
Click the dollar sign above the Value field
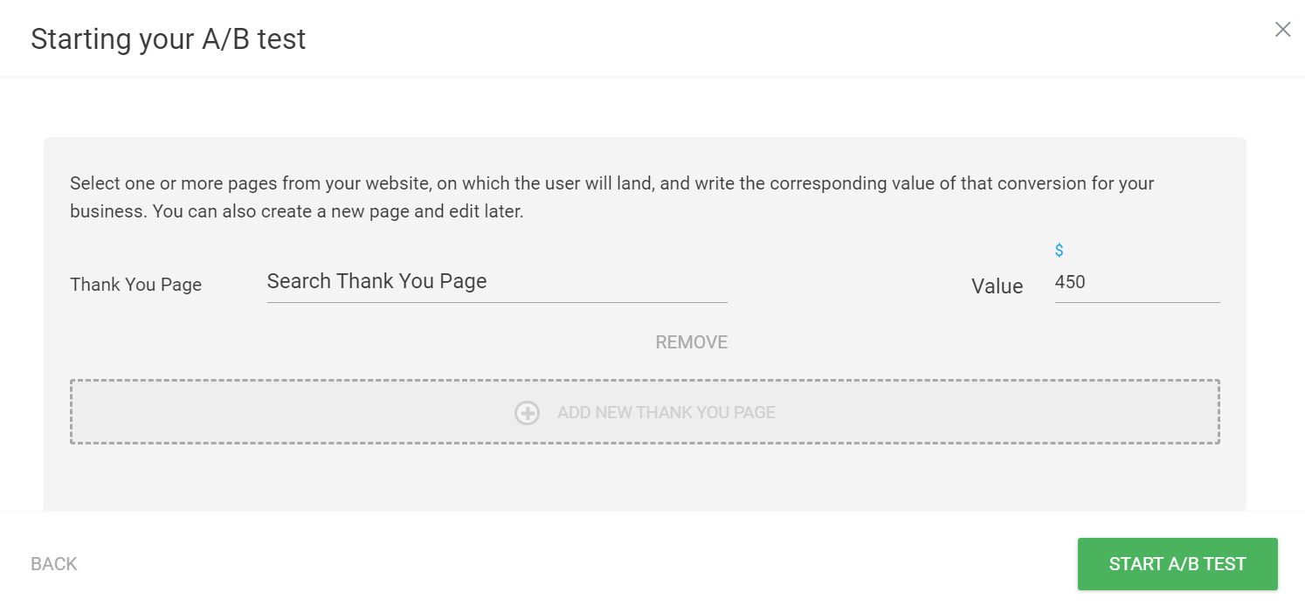tap(1059, 250)
